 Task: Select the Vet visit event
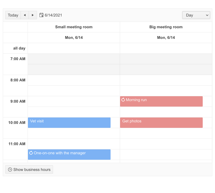[69, 123]
